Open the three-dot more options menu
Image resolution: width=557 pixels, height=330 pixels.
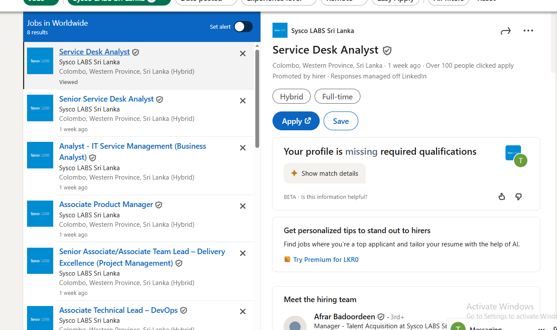pos(528,30)
